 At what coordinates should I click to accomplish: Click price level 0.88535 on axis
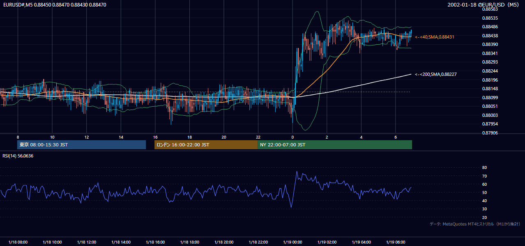(490, 18)
